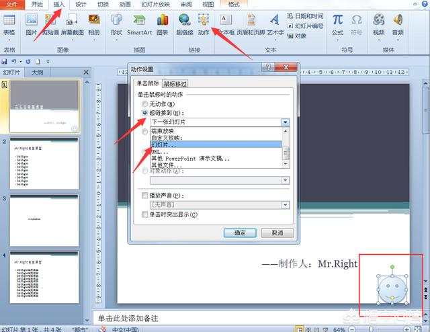The height and width of the screenshot is (332, 430).
Task: Open the 幻灯片放映 slideshow tab
Action: tap(156, 5)
